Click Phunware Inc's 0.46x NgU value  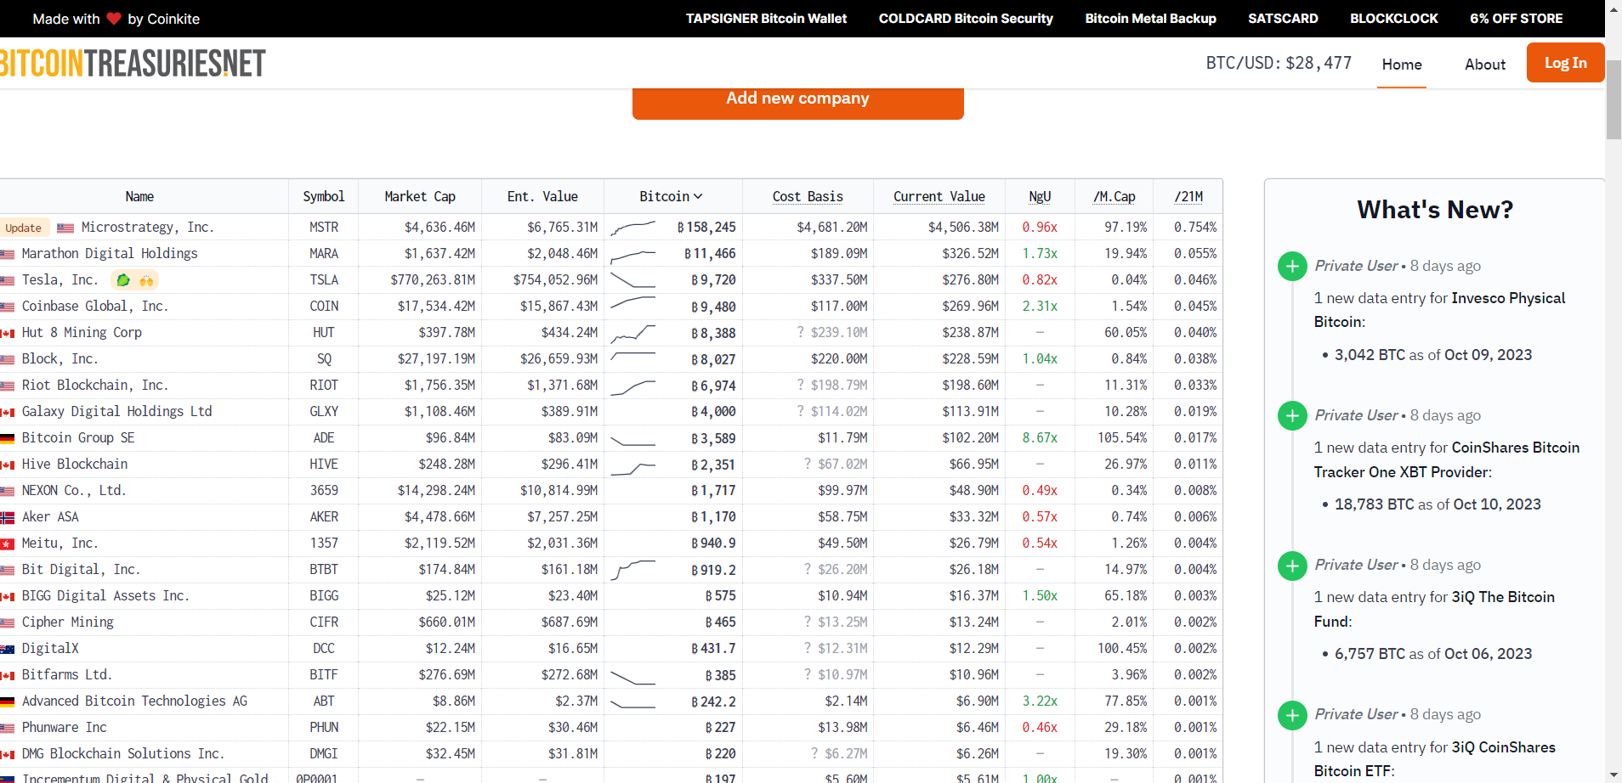[1040, 728]
